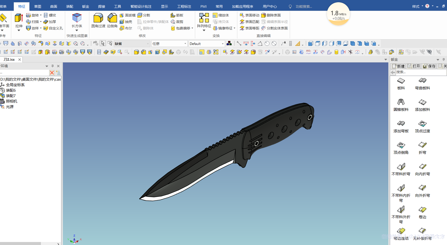
Task: Switch to the 草图 sketch tab
Action: [38, 6]
